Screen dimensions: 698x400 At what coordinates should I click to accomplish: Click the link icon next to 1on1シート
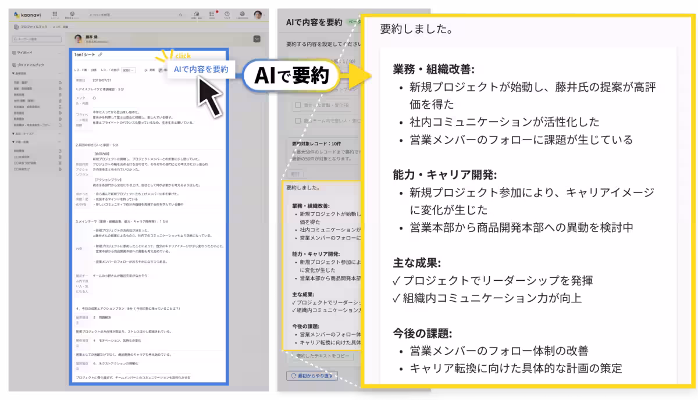(101, 55)
